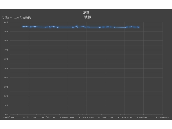
Task: Click the 10% y-axis label
Action: (6, 105)
